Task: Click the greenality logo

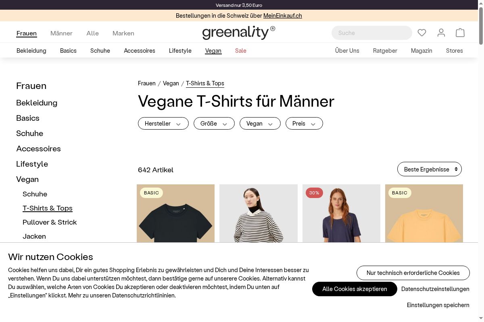Action: tap(239, 33)
